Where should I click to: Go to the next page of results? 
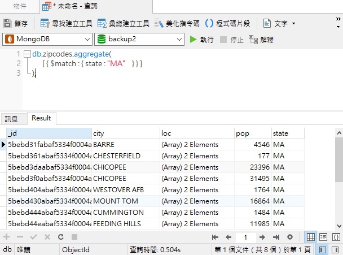point(263,237)
